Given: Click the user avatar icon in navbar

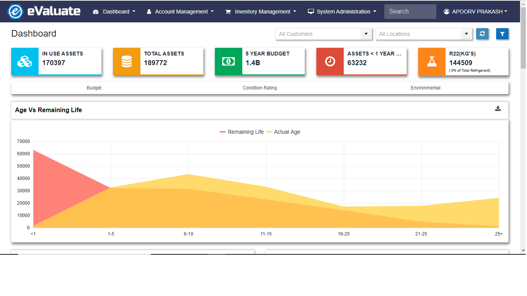Looking at the screenshot, I should tap(447, 12).
